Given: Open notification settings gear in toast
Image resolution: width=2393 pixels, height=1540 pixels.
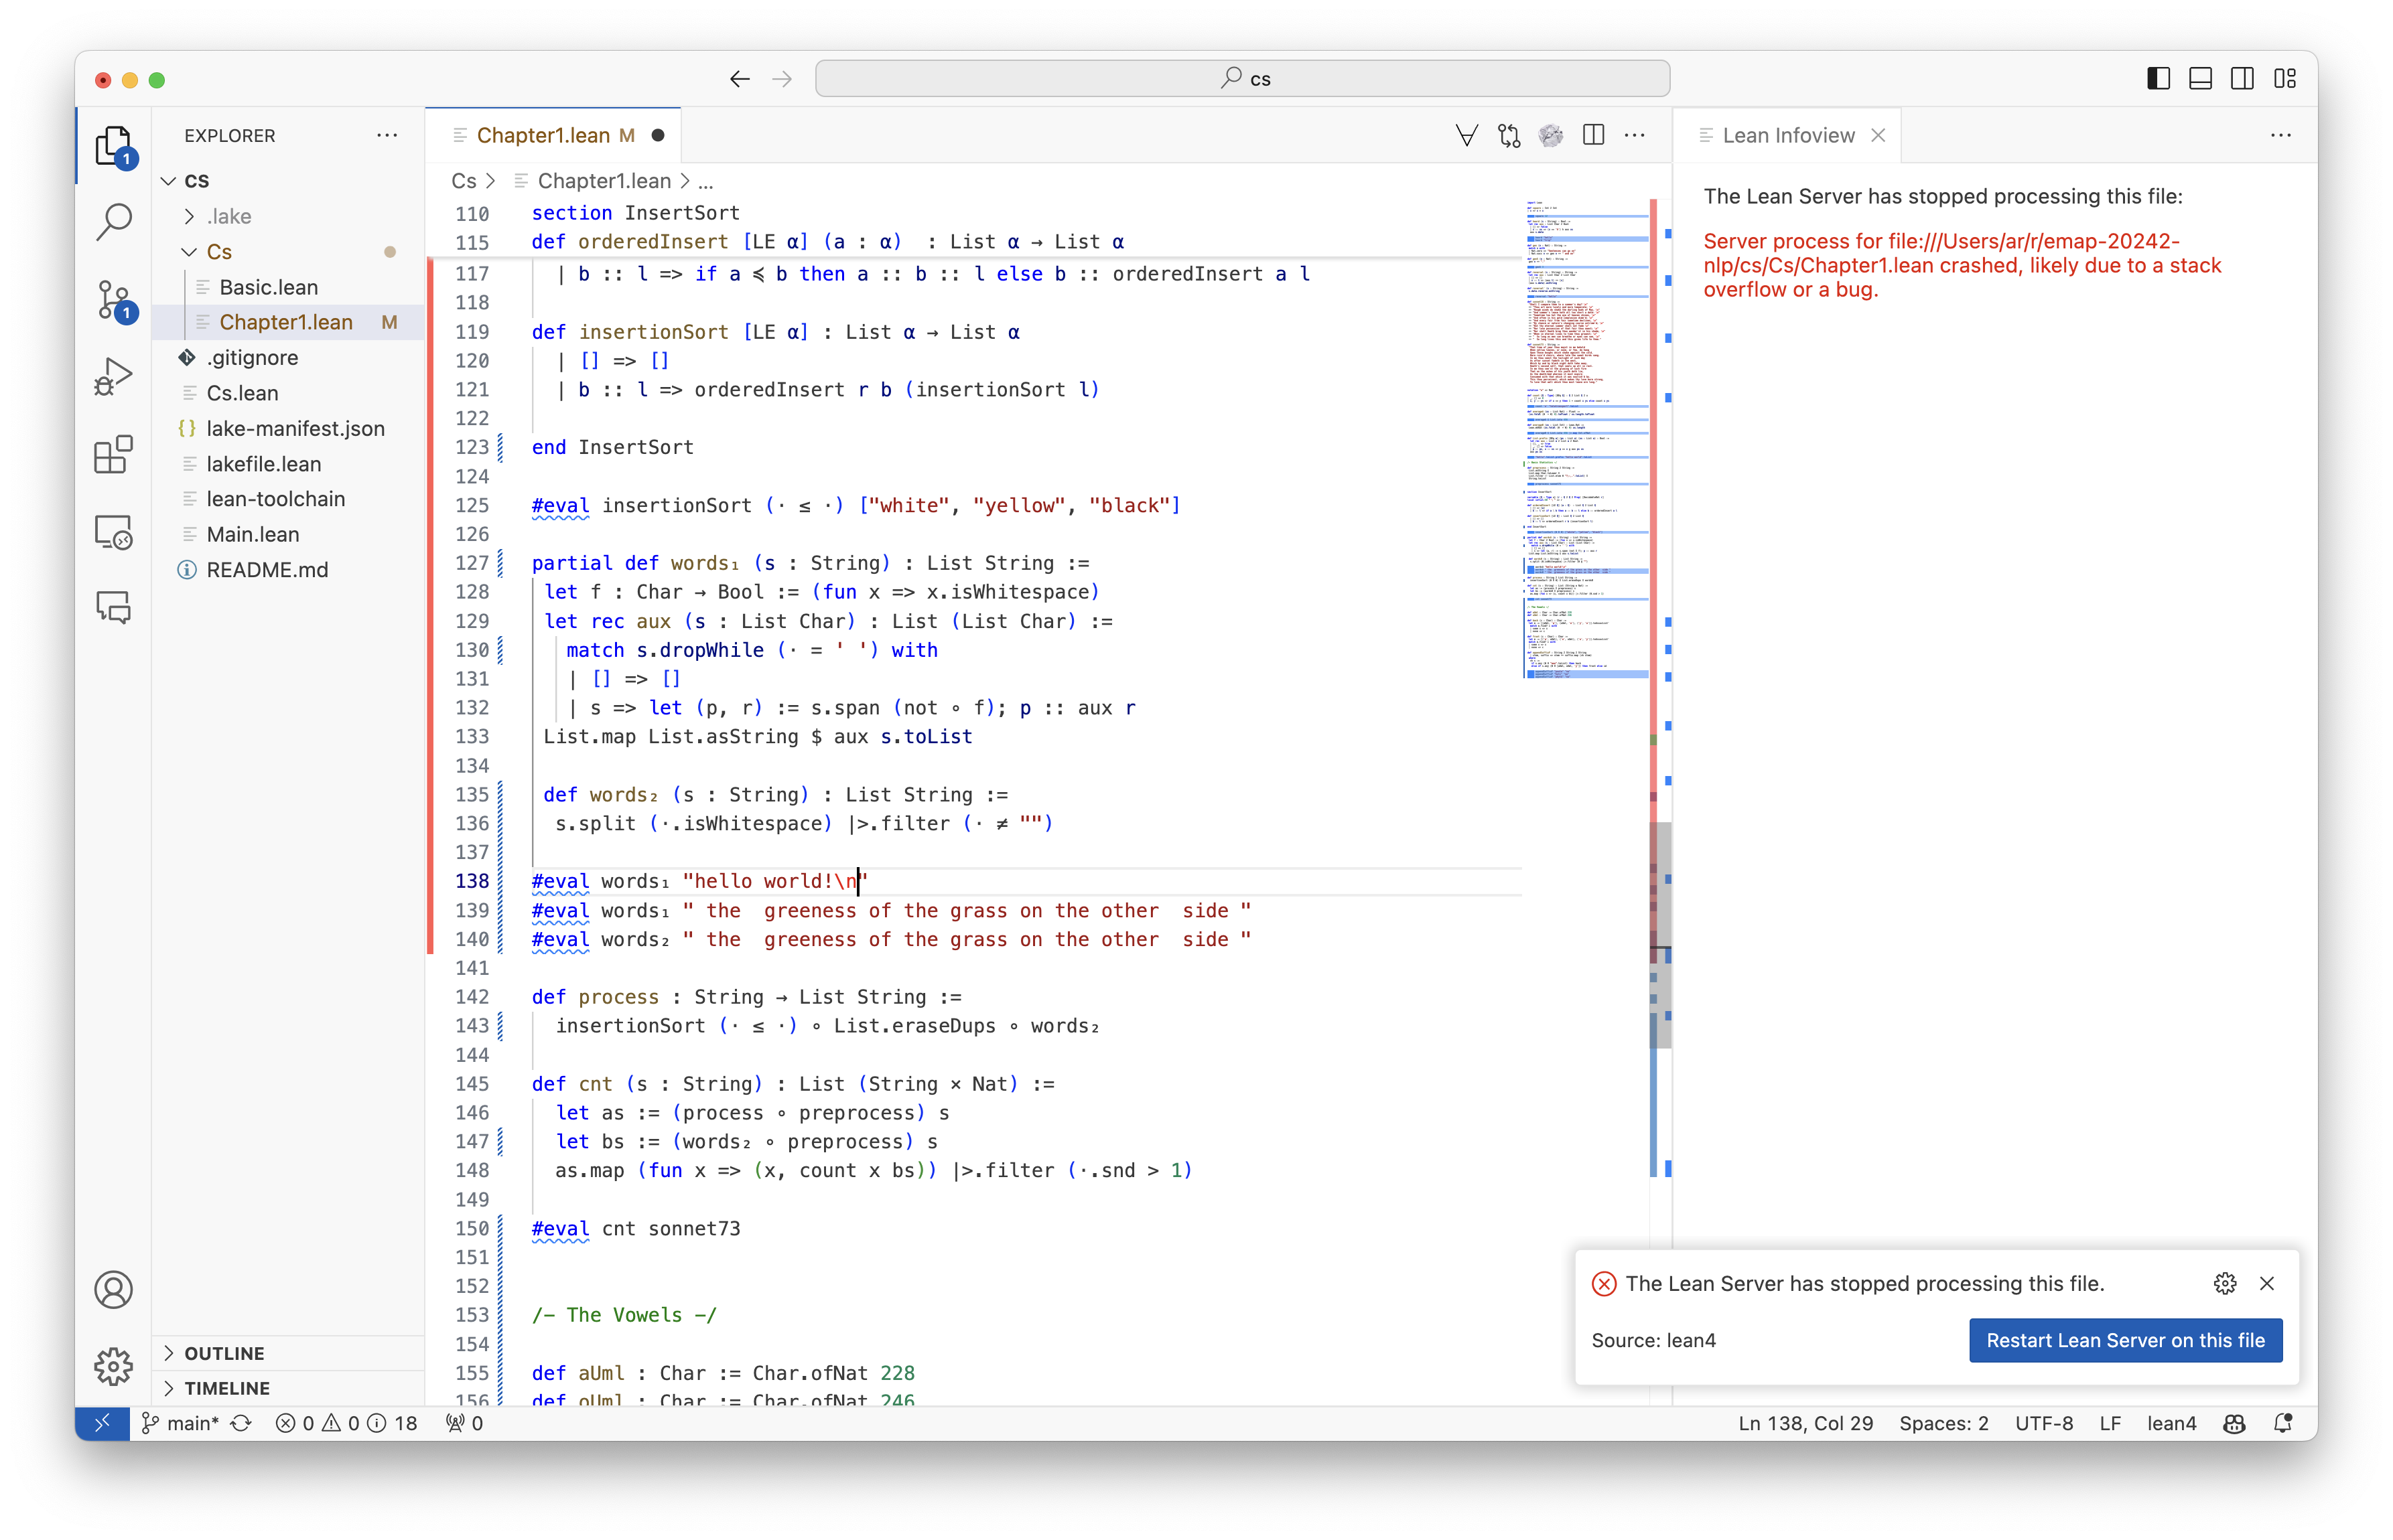Looking at the screenshot, I should (x=2225, y=1283).
